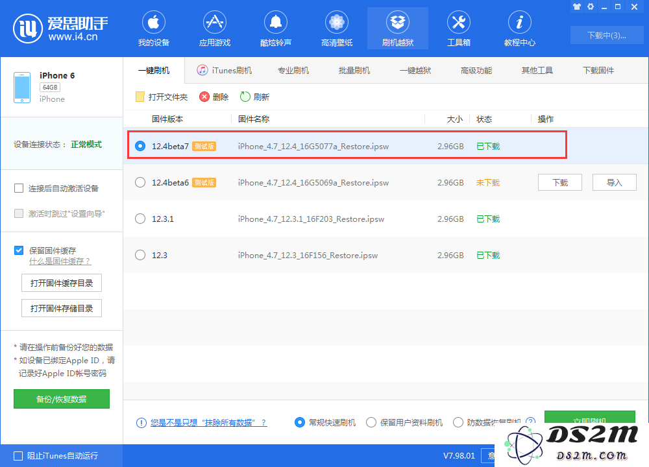The width and height of the screenshot is (649, 467).
Task: Open the 刷机越狱 flash and jailbreak section
Action: coord(398,29)
